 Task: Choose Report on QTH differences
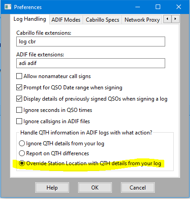click(22, 153)
